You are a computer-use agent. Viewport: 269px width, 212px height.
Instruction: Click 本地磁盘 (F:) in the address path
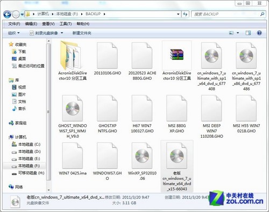[x=67, y=14]
